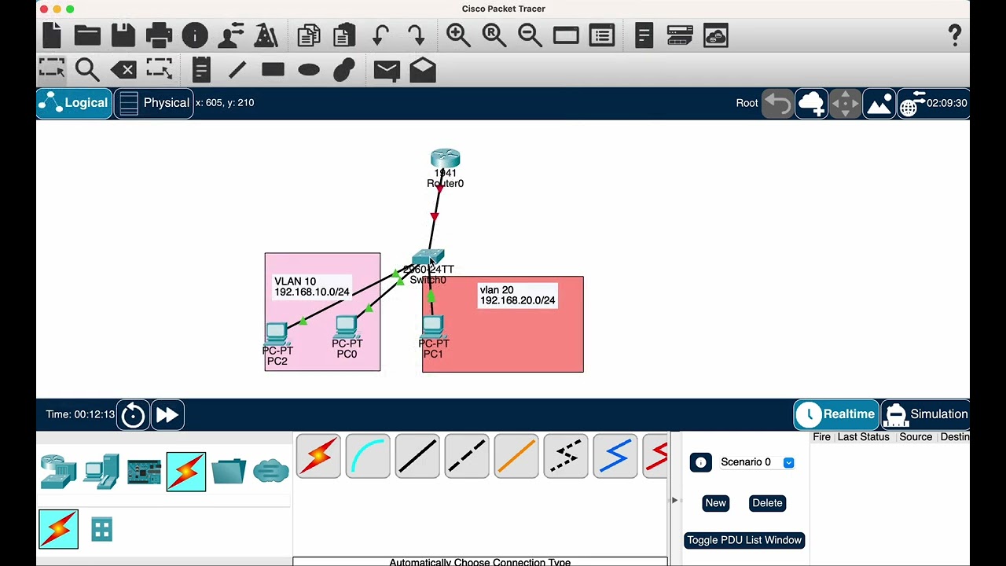Add a complex PDU open envelope
The image size is (1006, 566).
point(423,70)
